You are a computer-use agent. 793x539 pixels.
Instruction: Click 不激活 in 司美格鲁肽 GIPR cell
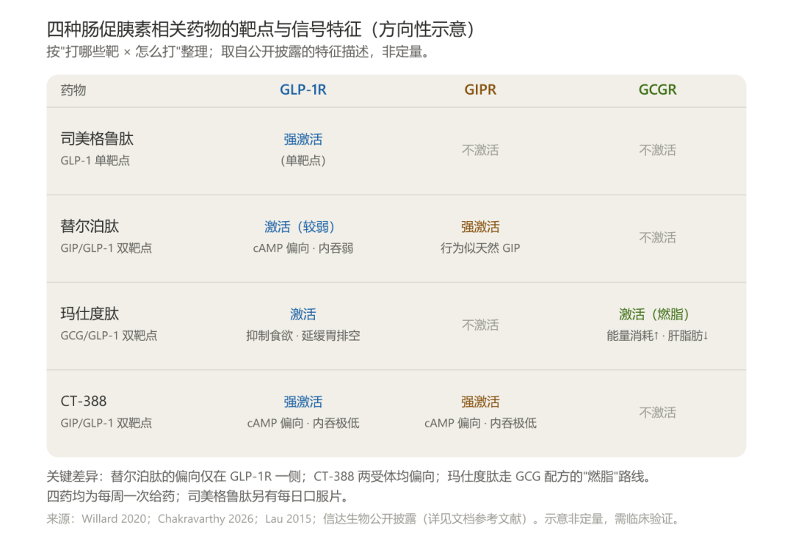(x=480, y=151)
